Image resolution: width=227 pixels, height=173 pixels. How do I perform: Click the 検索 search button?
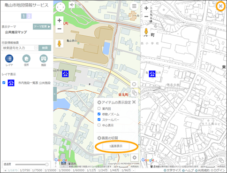45,48
